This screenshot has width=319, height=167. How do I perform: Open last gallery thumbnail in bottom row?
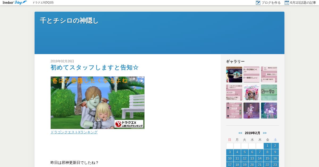[x=269, y=111]
